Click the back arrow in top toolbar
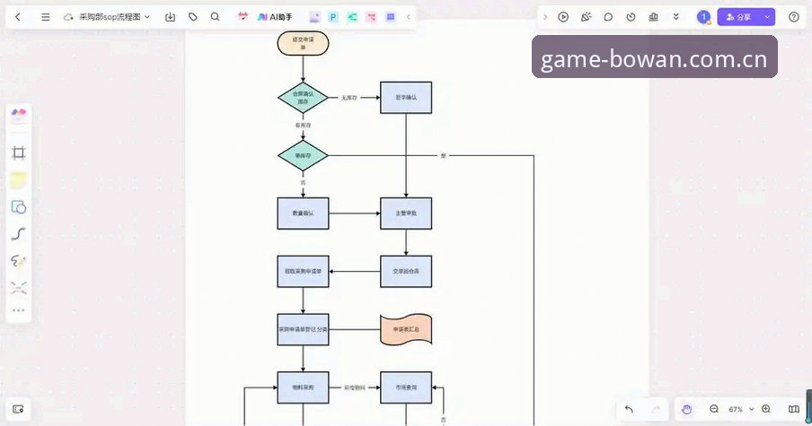The image size is (812, 426). [x=18, y=17]
